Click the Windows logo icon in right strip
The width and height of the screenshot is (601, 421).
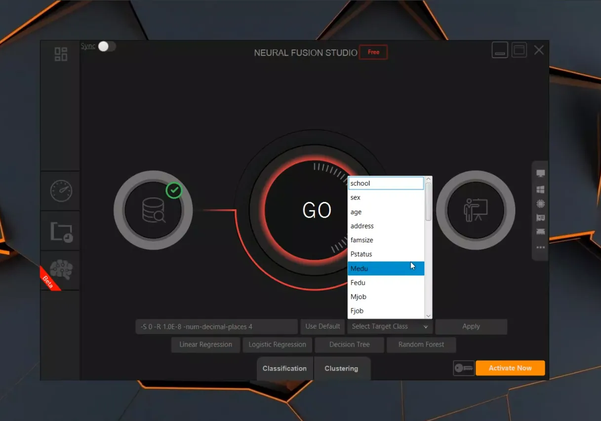[x=541, y=190]
